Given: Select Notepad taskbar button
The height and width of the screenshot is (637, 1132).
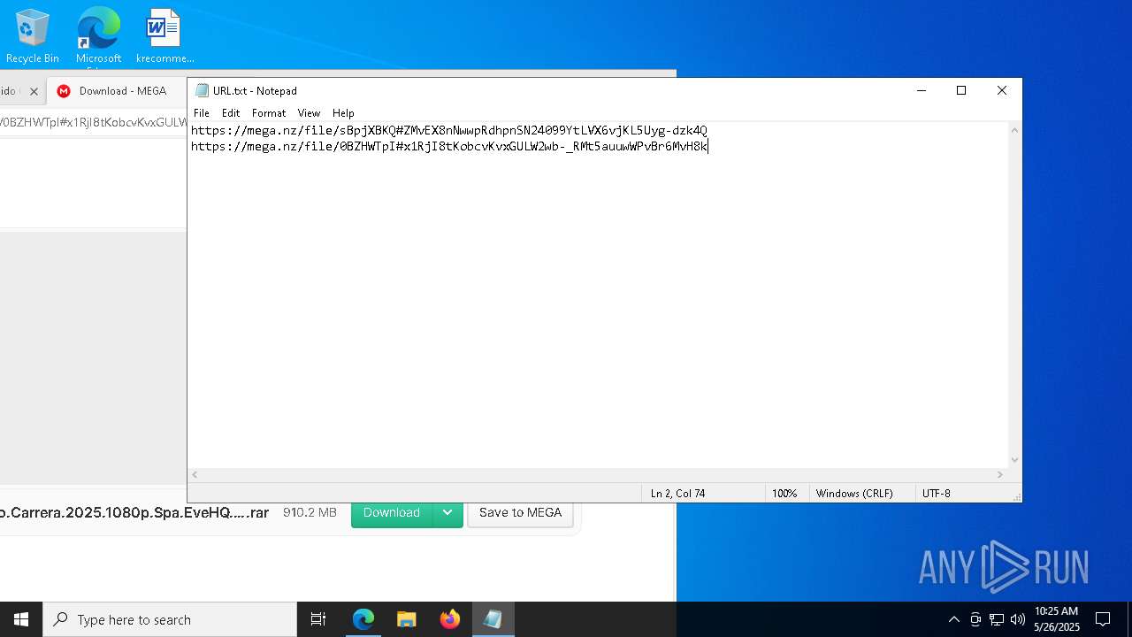Looking at the screenshot, I should coord(493,619).
